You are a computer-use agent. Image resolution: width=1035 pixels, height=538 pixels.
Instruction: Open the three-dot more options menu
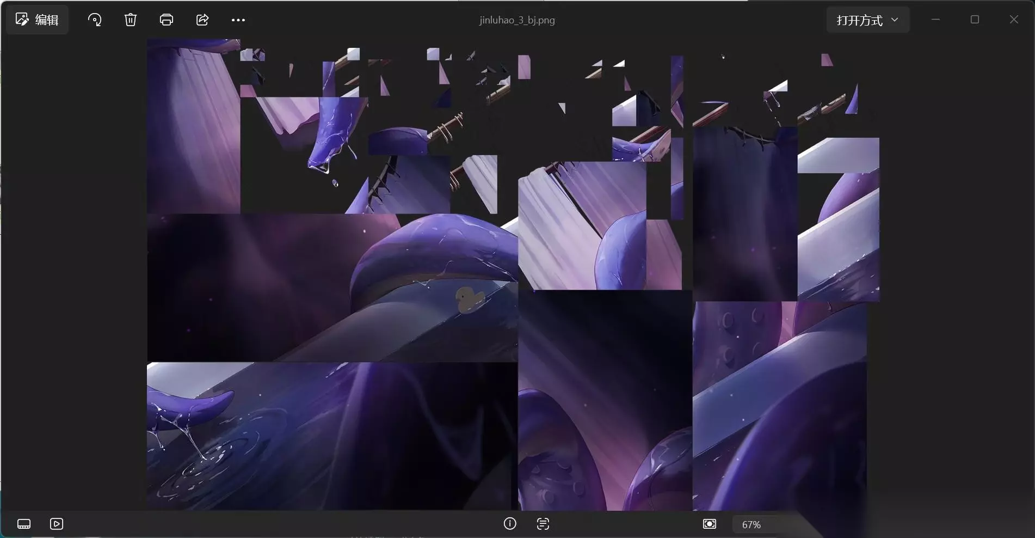[x=238, y=20]
